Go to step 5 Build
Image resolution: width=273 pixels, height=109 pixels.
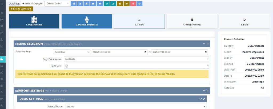244,21
